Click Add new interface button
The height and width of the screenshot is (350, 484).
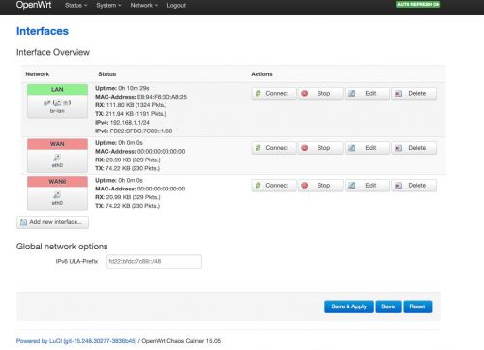pyautogui.click(x=52, y=222)
